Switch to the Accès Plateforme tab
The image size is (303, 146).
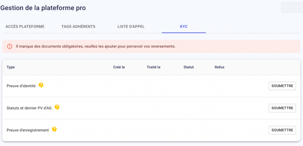click(25, 26)
